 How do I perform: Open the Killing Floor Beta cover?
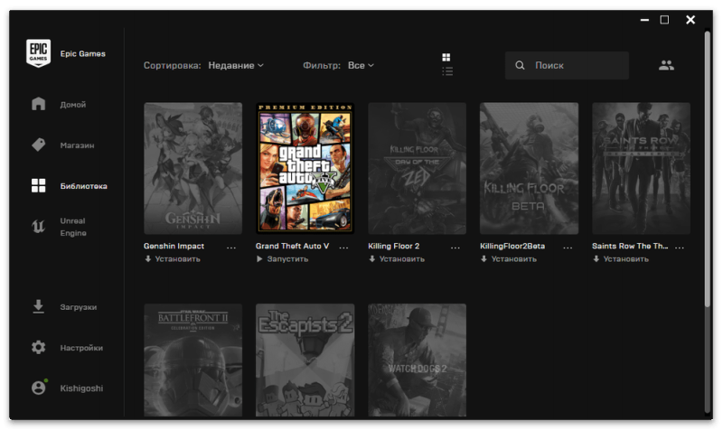tap(529, 168)
